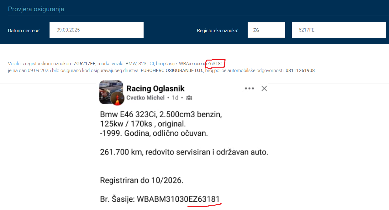
Task: Click the 'Registriran do 10/2026.' line
Action: tap(142, 180)
